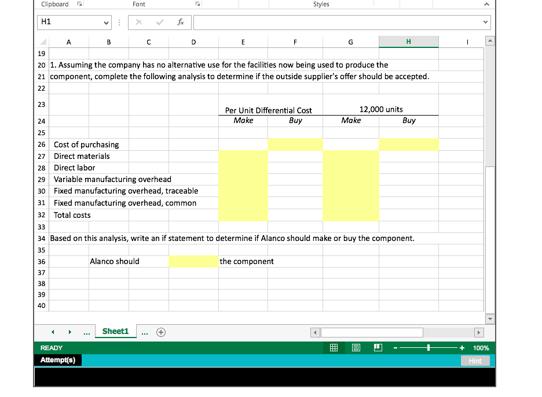Select Normal view in the status bar
This screenshot has height=397, width=542.
point(334,347)
